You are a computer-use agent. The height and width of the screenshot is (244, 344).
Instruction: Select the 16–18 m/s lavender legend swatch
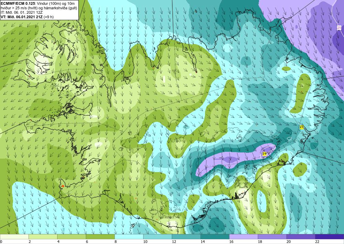tap(244, 236)
